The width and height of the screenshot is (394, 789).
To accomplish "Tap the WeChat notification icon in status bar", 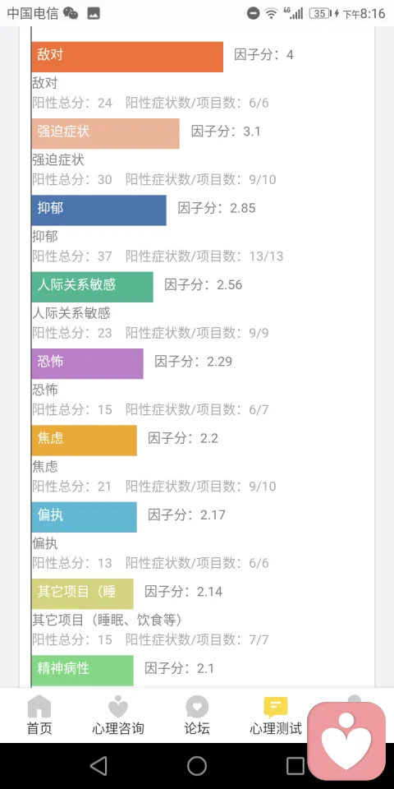I will [71, 14].
